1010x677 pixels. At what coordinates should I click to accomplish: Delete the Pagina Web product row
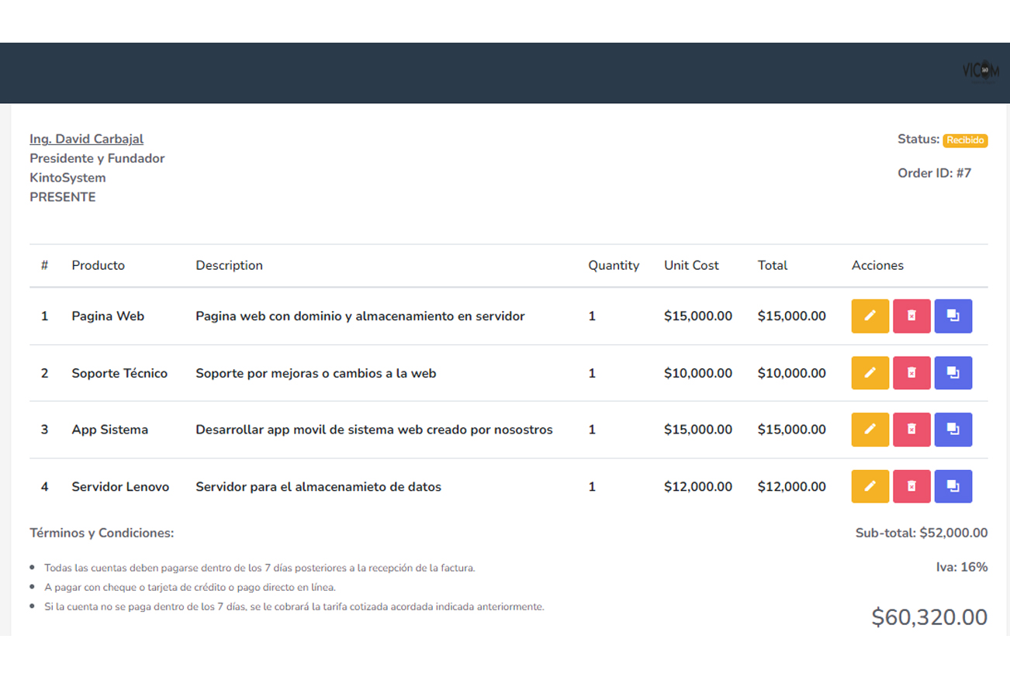click(x=911, y=316)
